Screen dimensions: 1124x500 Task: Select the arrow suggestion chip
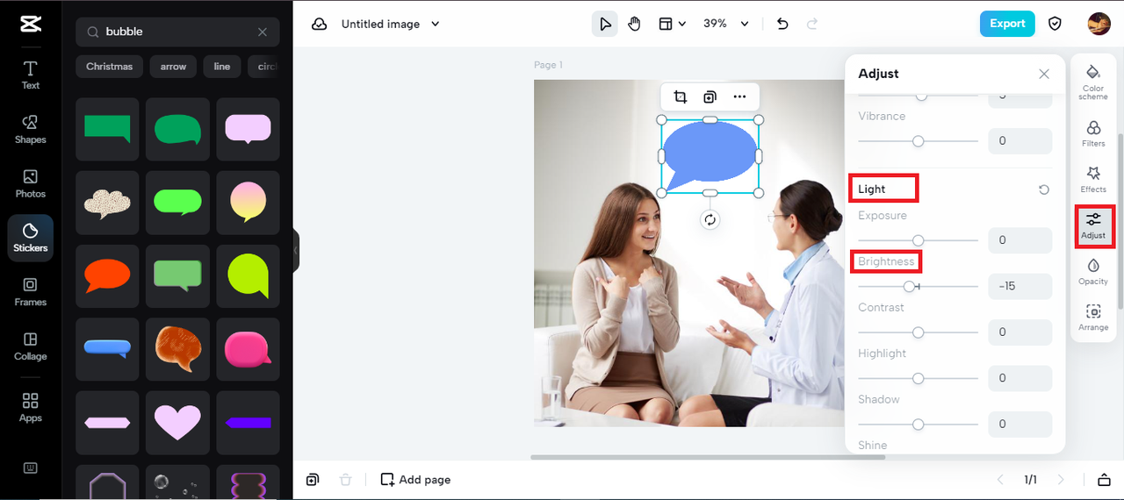coord(173,67)
